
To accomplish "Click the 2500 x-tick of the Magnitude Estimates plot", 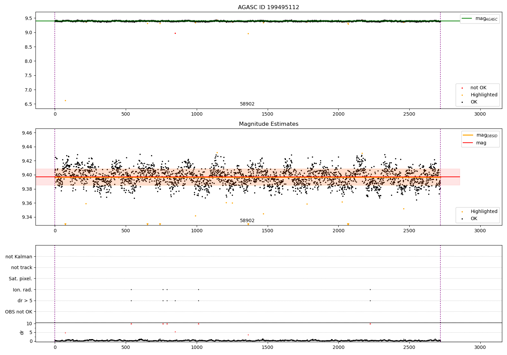I will [409, 231].
